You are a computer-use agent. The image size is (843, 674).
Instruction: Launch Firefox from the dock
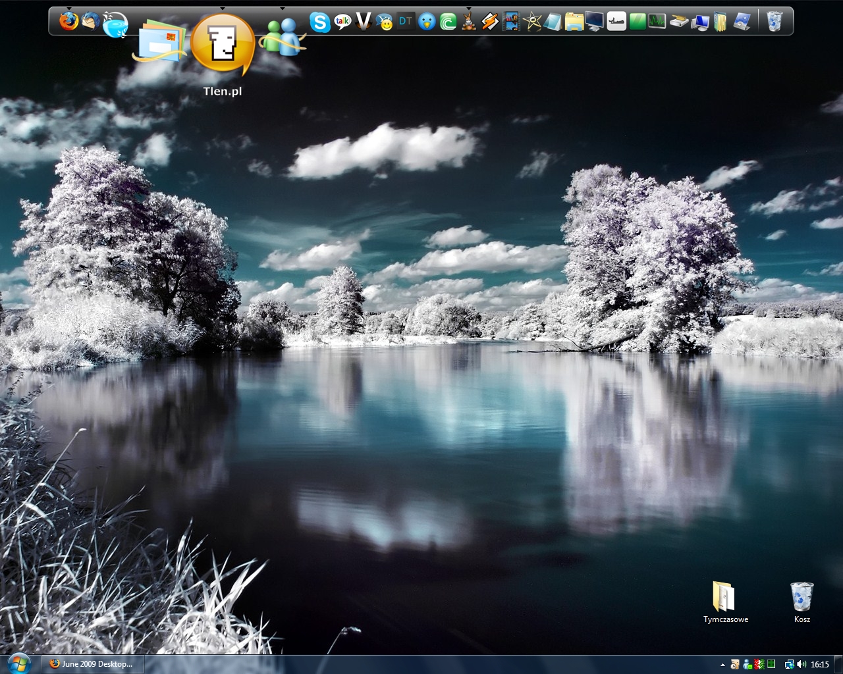[68, 21]
